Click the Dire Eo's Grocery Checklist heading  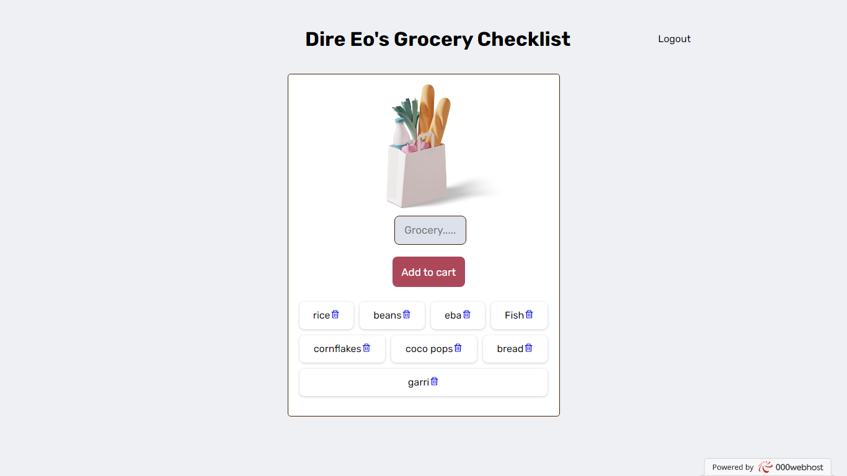coord(438,39)
